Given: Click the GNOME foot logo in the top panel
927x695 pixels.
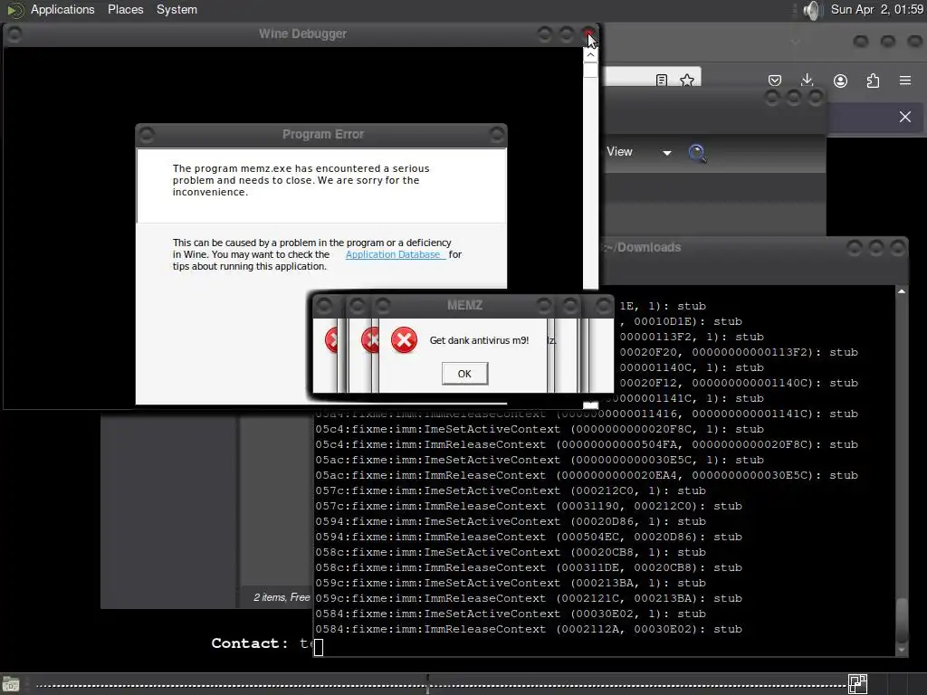Looking at the screenshot, I should [14, 9].
